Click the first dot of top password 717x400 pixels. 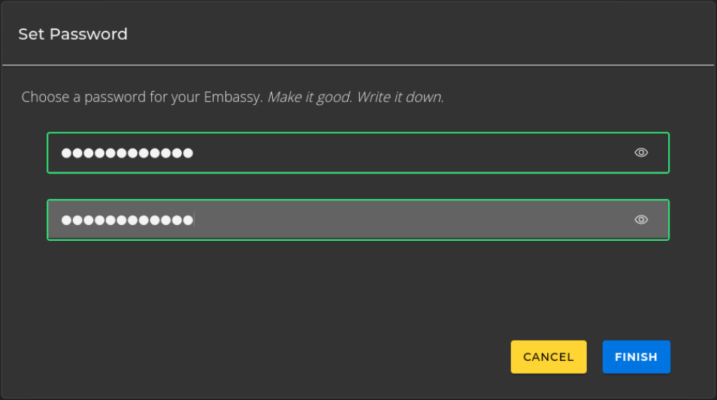point(66,153)
